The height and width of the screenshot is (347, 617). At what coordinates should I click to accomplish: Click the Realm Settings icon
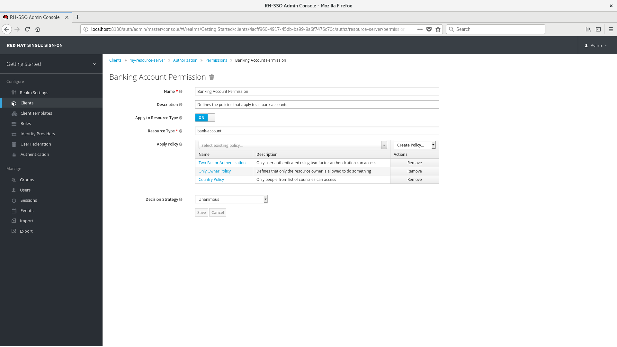[14, 92]
